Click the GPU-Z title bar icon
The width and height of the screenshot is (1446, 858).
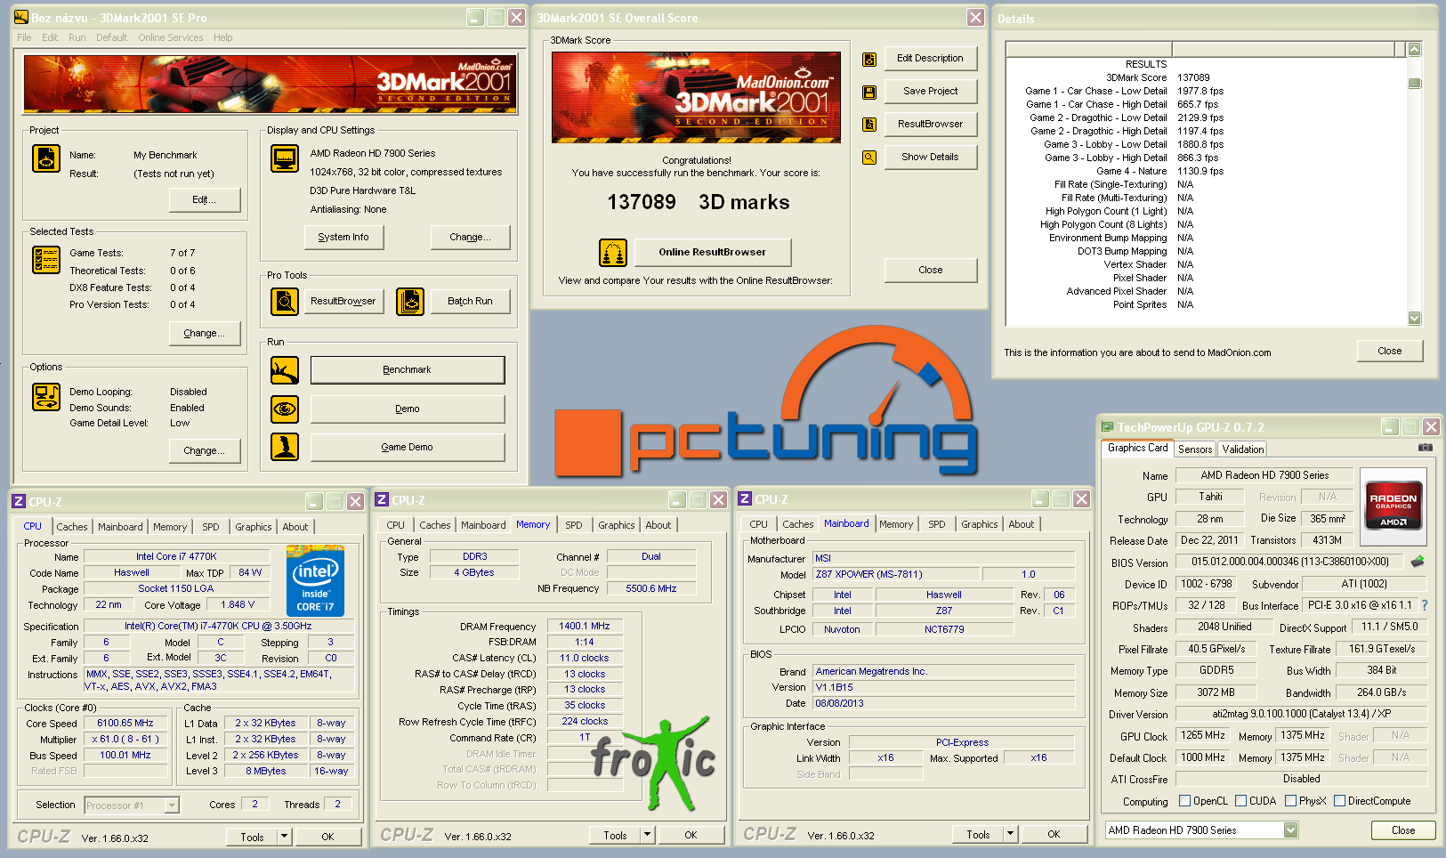point(1108,427)
